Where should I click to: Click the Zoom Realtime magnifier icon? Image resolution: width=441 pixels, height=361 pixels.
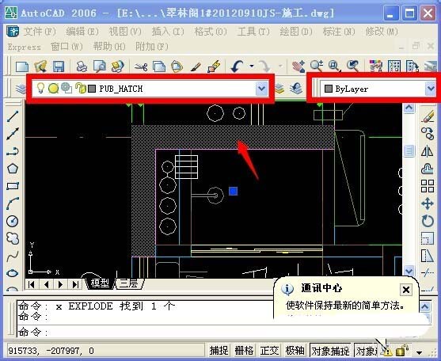[x=317, y=66]
